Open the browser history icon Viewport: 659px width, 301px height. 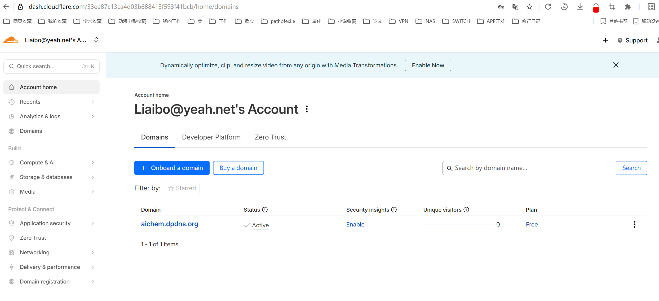click(x=564, y=7)
